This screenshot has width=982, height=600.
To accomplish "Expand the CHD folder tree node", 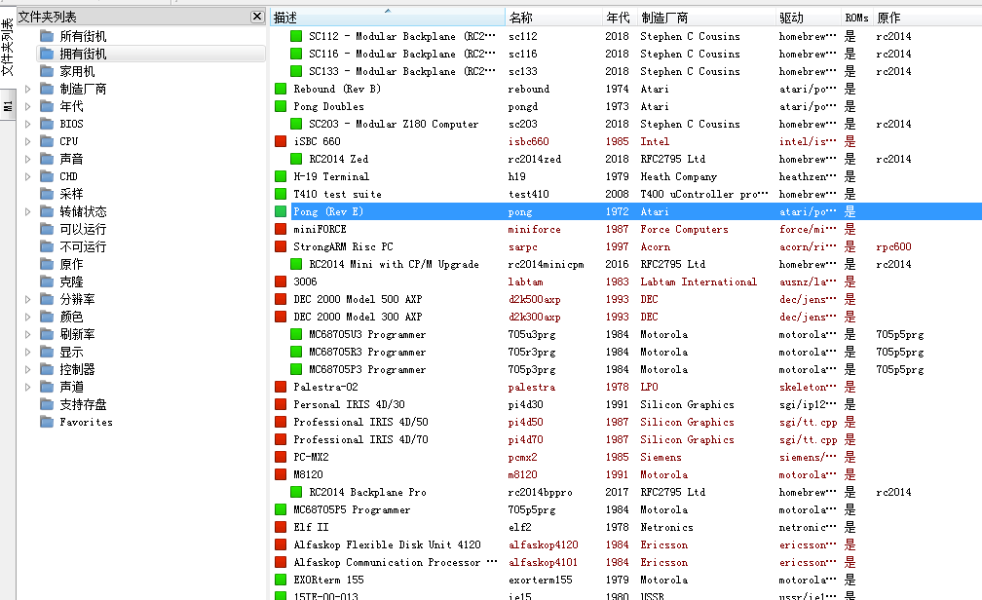I will pyautogui.click(x=27, y=176).
